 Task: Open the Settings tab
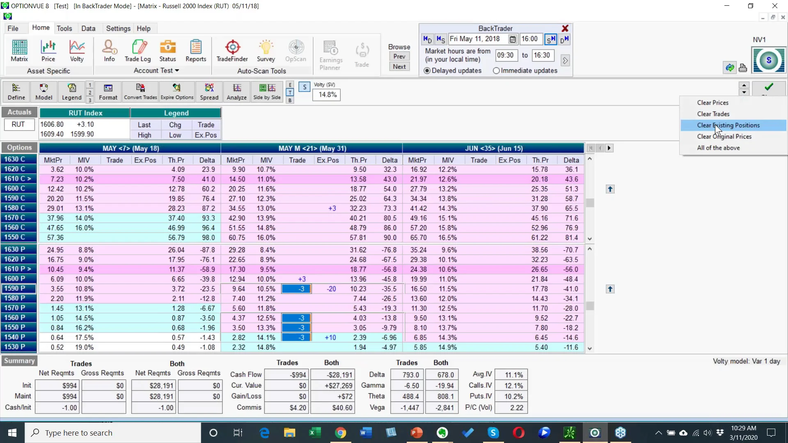coord(118,28)
